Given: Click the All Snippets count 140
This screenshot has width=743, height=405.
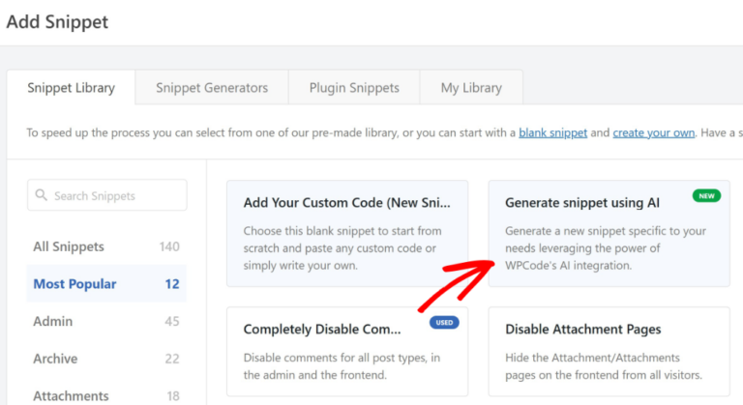Looking at the screenshot, I should point(169,246).
